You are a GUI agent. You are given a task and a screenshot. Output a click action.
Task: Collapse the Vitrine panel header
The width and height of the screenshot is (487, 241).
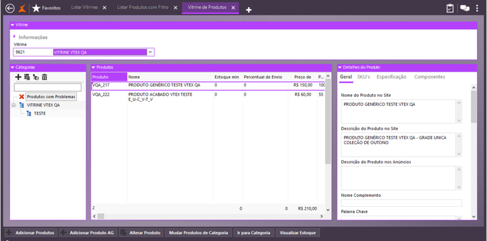click(x=12, y=24)
